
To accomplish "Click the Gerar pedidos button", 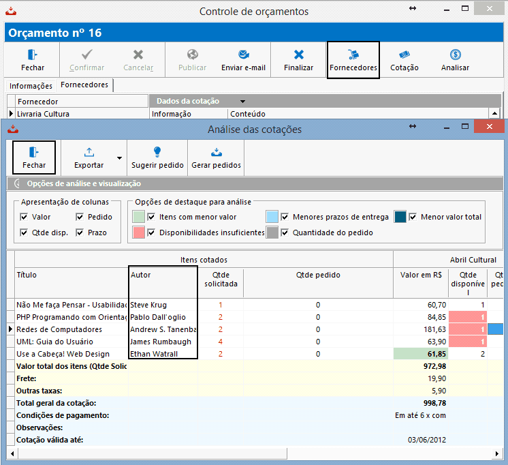I will (216, 157).
